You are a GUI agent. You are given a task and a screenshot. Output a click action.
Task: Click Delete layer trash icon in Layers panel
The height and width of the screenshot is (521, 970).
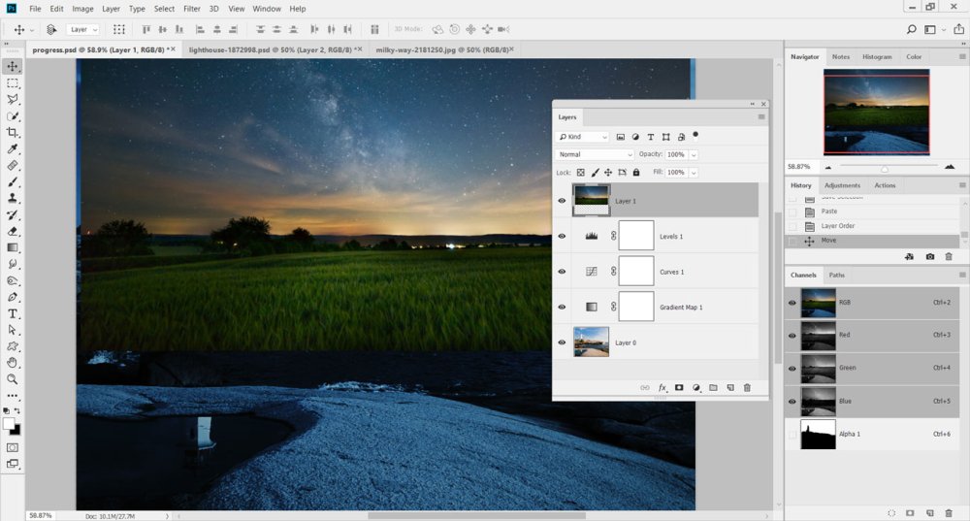(747, 387)
